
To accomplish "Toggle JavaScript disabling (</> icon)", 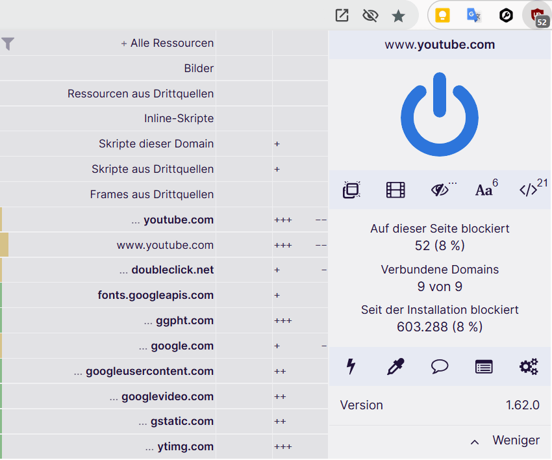I will 529,190.
